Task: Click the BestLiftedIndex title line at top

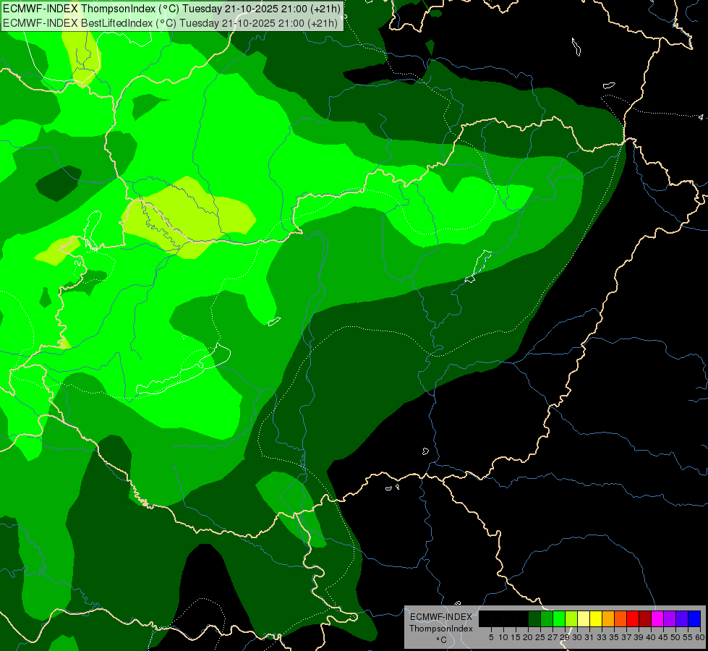Action: 170,23
